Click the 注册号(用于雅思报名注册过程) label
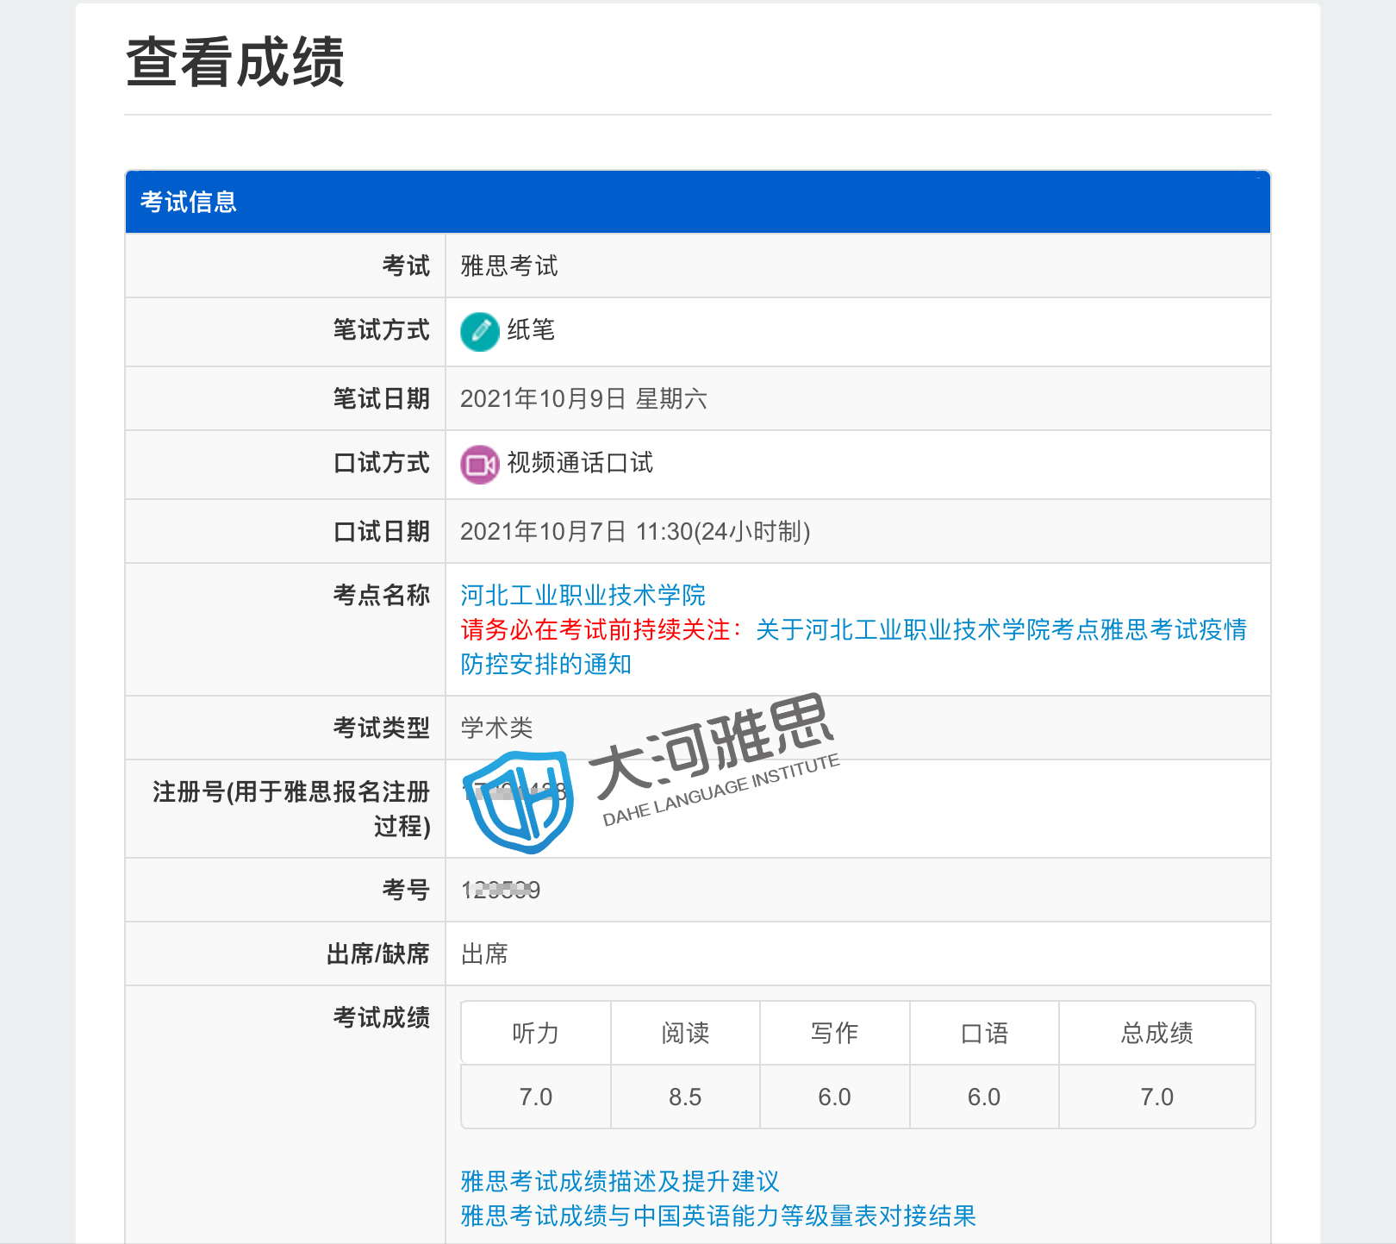The height and width of the screenshot is (1244, 1396). [291, 809]
